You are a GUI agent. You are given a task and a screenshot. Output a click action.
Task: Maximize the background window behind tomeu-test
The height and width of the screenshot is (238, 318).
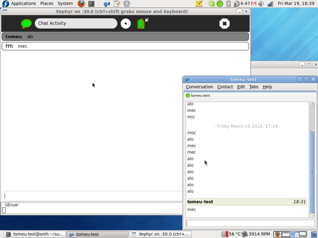point(309,64)
